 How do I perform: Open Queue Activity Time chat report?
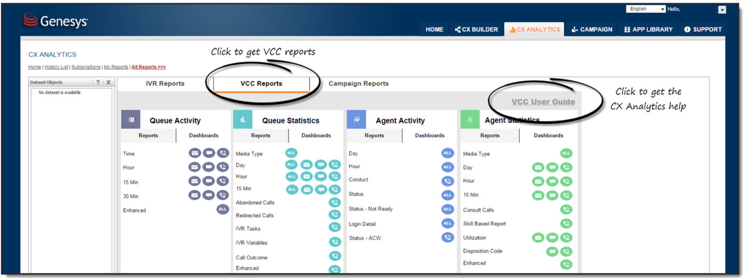click(x=209, y=153)
